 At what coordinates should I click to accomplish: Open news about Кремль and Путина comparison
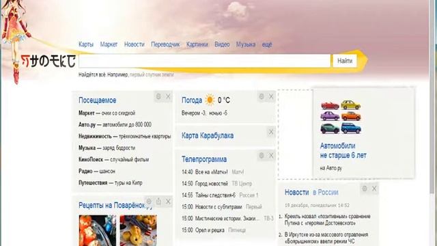328,220
